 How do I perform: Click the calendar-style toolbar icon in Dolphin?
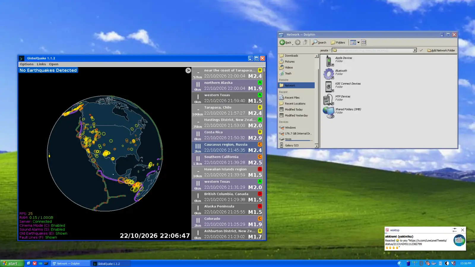(x=364, y=42)
